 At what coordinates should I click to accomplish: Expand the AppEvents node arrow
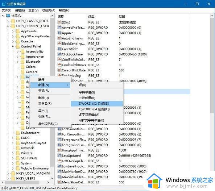(13, 31)
